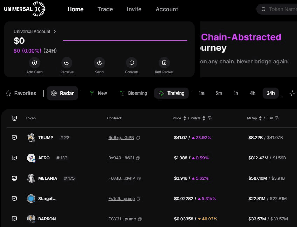Open TRUMP contract link 6p6xg...GiPN

click(x=121, y=138)
